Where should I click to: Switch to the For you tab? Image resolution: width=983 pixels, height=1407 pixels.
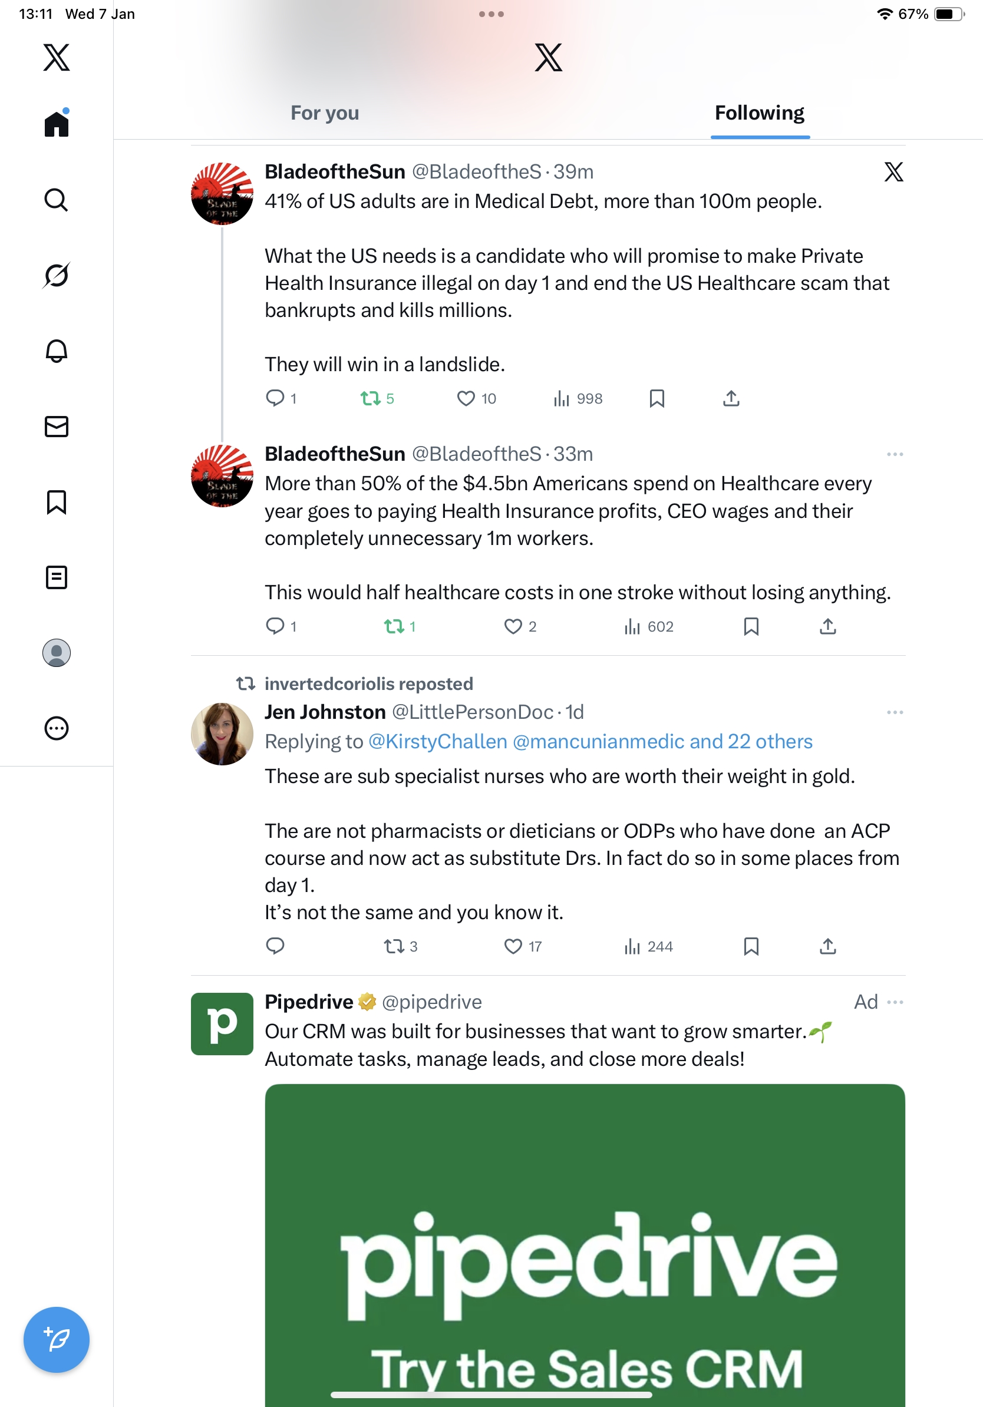pos(325,113)
